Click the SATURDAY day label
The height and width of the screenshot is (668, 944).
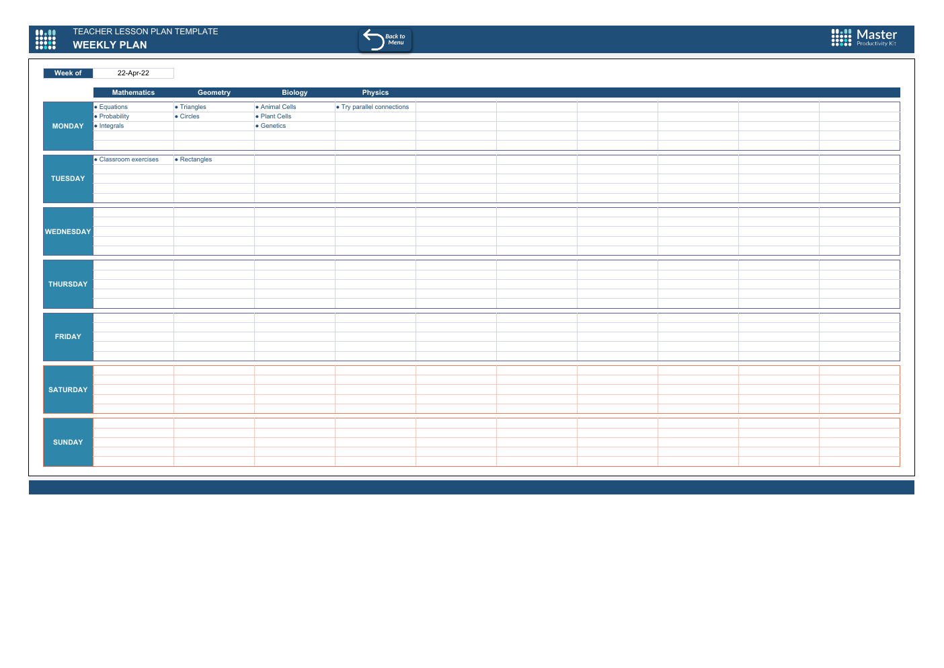click(x=68, y=389)
